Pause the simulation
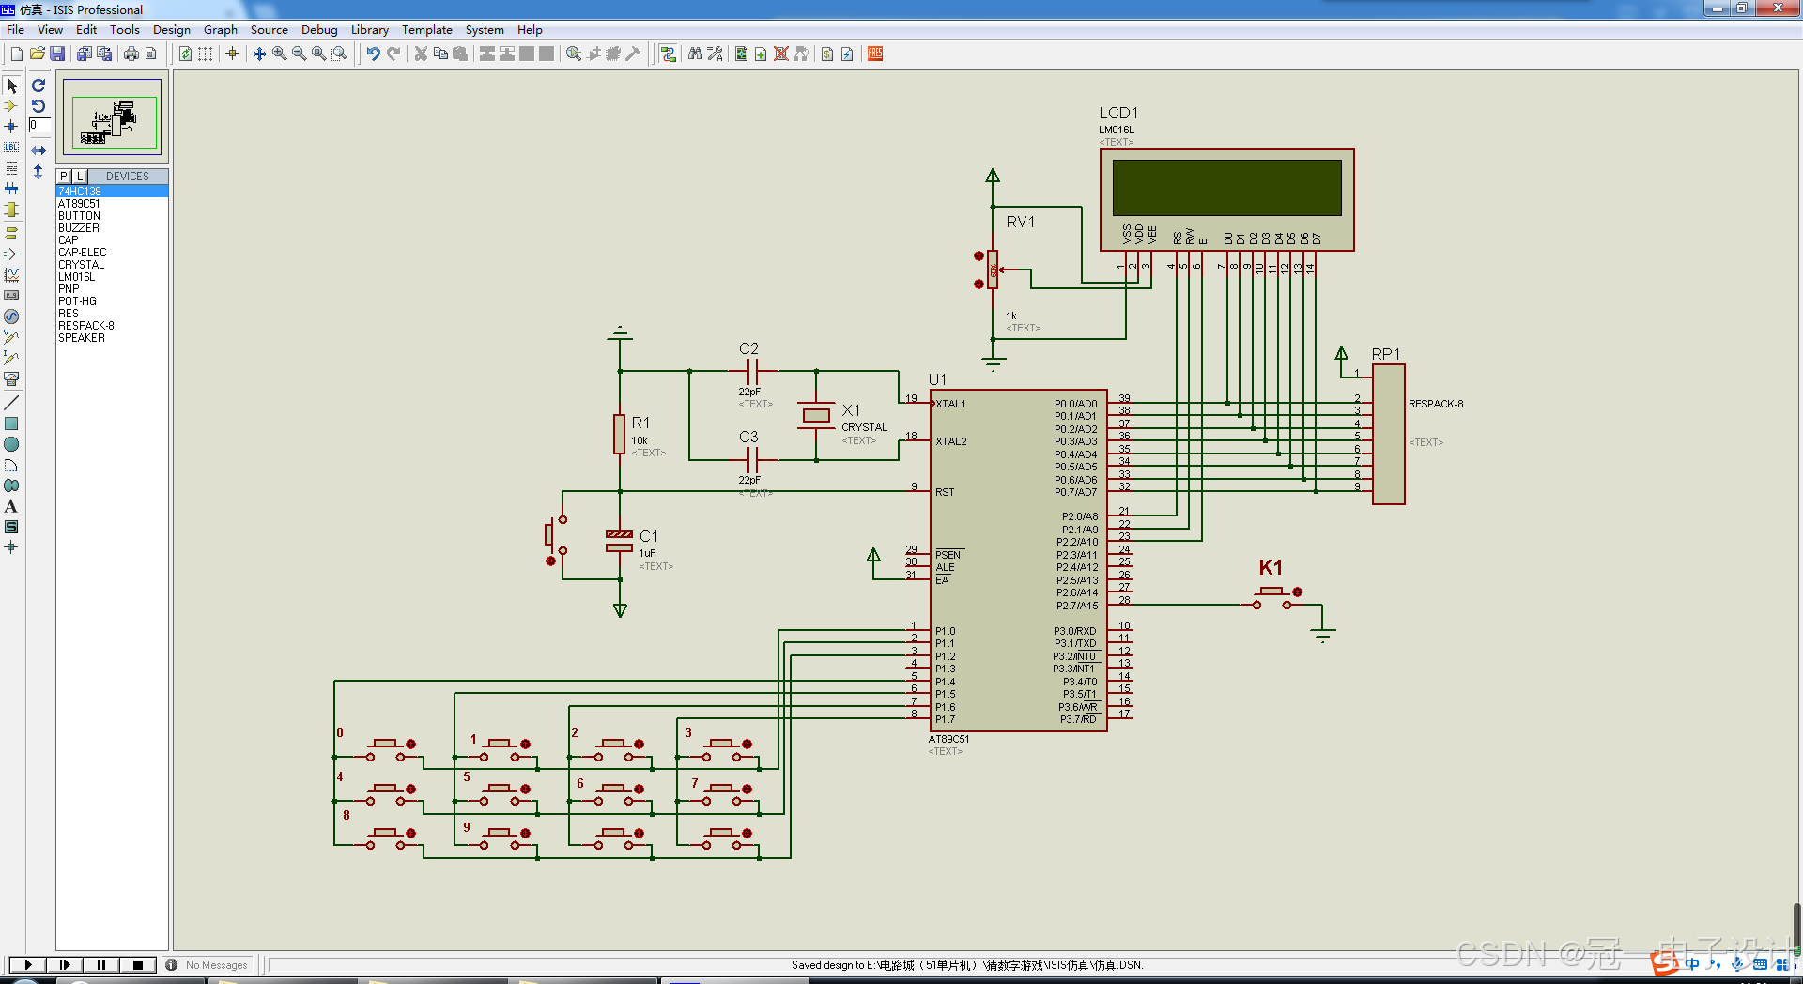 coord(100,964)
